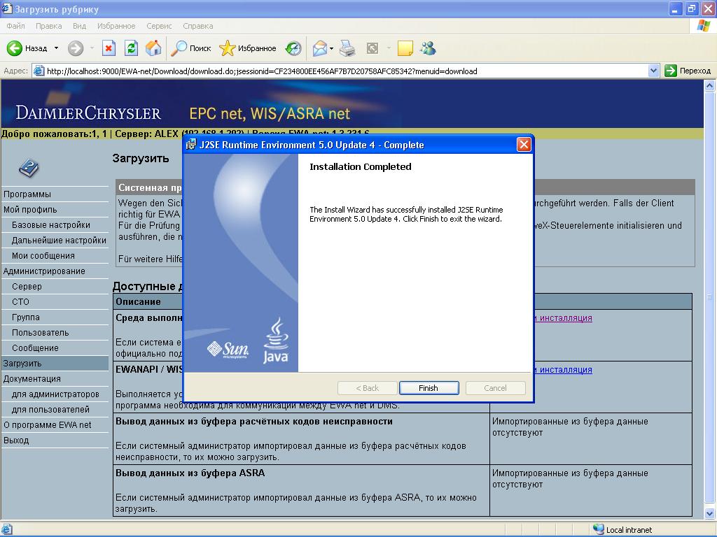Click the Messenger people icon
The height and width of the screenshot is (537, 717).
pyautogui.click(x=429, y=48)
